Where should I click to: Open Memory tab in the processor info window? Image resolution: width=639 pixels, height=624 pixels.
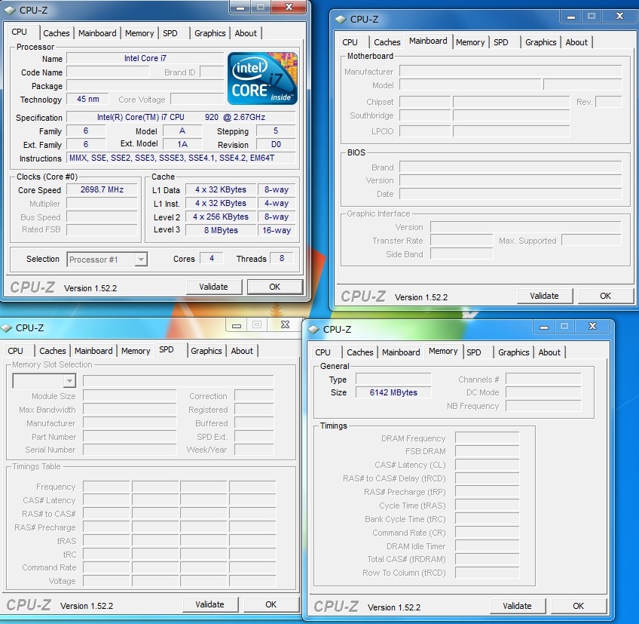click(x=139, y=33)
